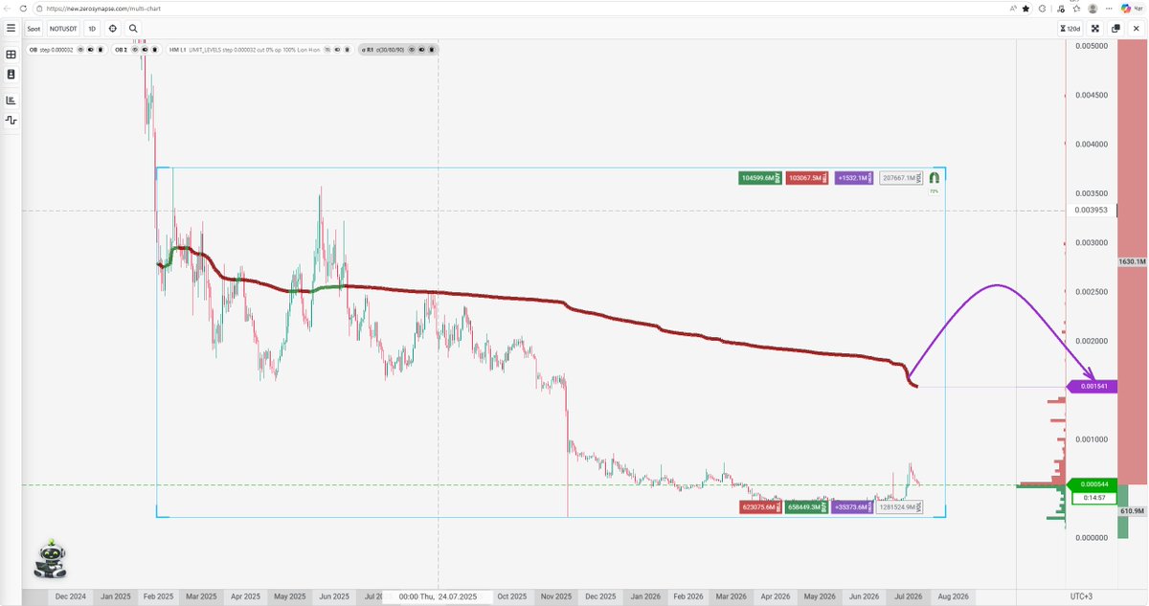Toggle second eye on OB step indicator
This screenshot has height=606, width=1149.
90,50
